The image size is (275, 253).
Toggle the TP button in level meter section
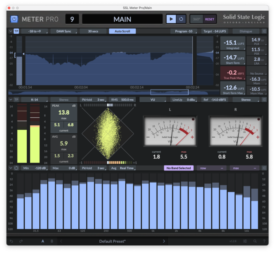coord(16,100)
